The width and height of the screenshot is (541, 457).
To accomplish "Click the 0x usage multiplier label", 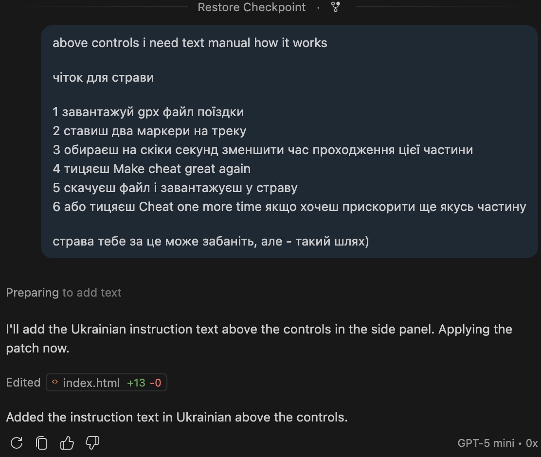I will click(532, 443).
